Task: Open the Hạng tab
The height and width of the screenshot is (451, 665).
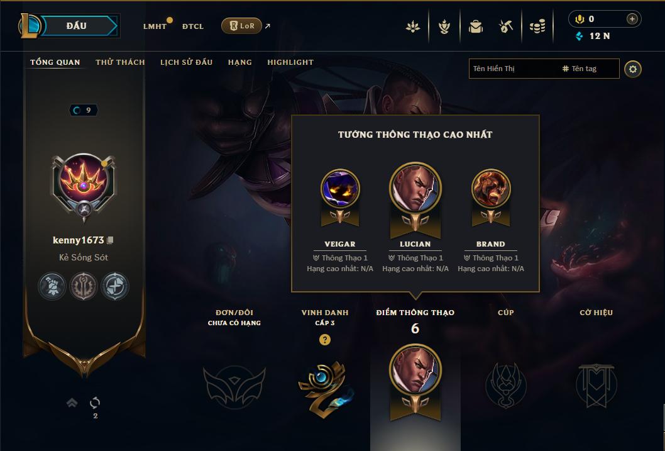Action: [x=240, y=62]
